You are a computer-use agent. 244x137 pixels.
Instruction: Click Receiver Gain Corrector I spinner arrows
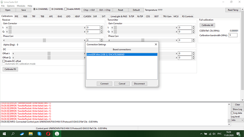101,28
